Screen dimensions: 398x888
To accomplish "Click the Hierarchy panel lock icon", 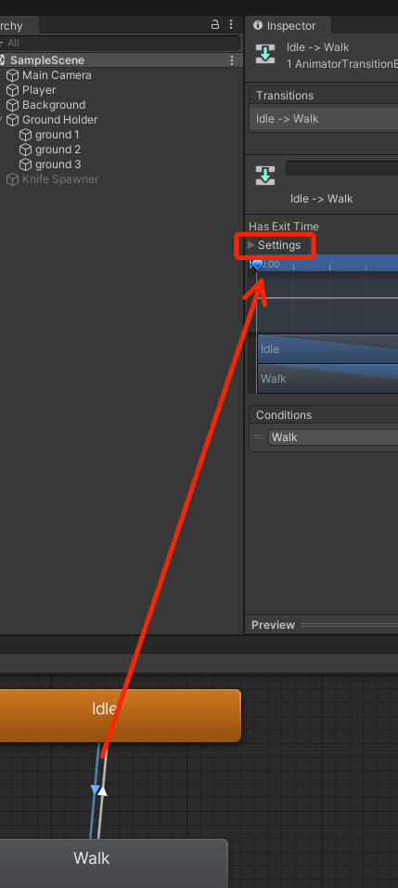I will (215, 24).
